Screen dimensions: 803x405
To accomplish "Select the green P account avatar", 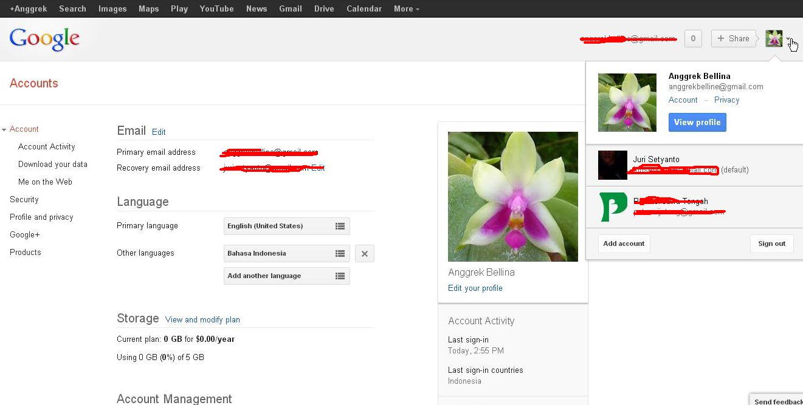I will click(x=612, y=206).
